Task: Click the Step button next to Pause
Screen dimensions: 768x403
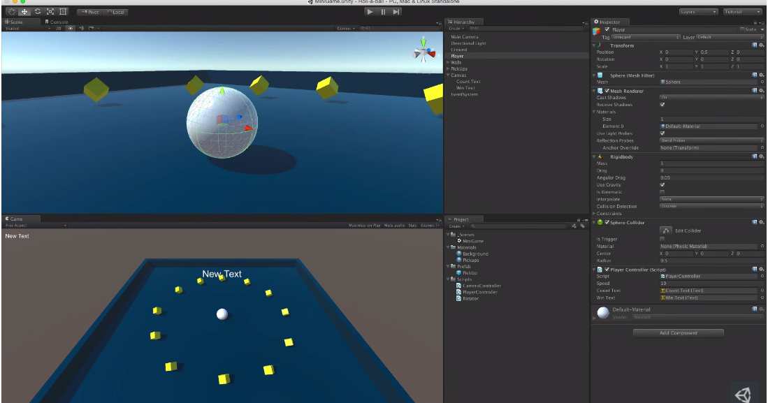Action: click(396, 10)
